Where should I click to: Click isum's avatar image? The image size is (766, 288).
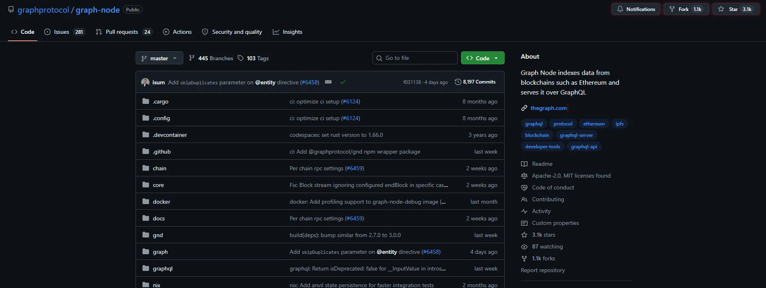tap(145, 82)
